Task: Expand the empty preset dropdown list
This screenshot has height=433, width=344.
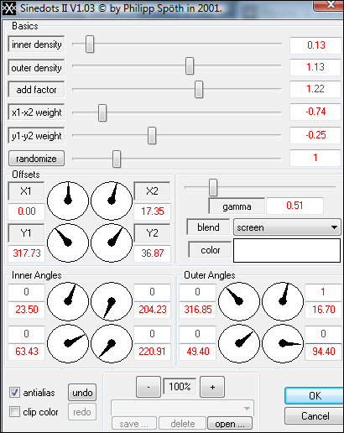Action: 182,408
